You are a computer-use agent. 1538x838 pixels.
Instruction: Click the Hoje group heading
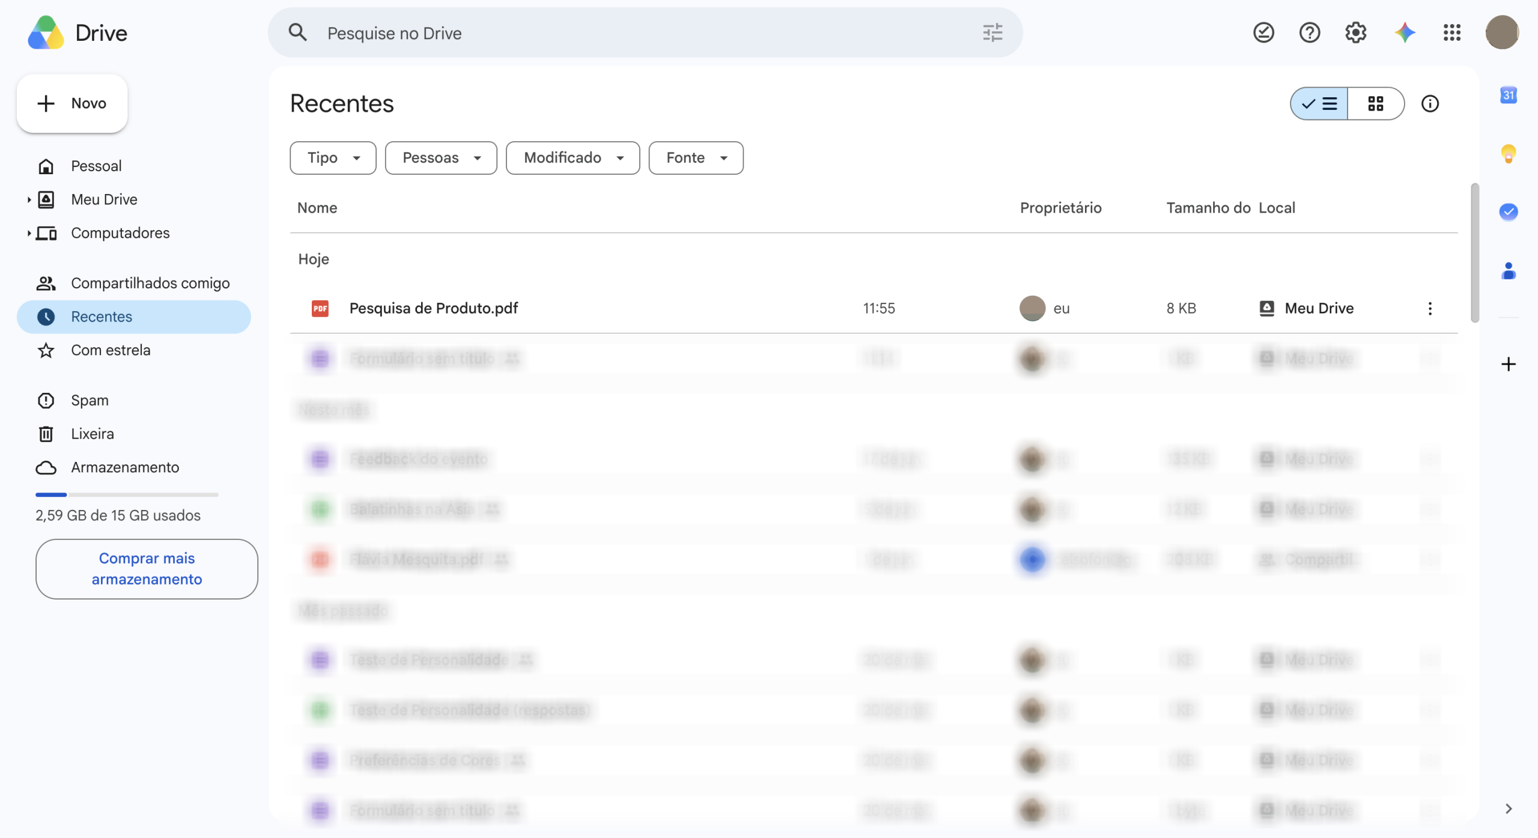click(314, 259)
